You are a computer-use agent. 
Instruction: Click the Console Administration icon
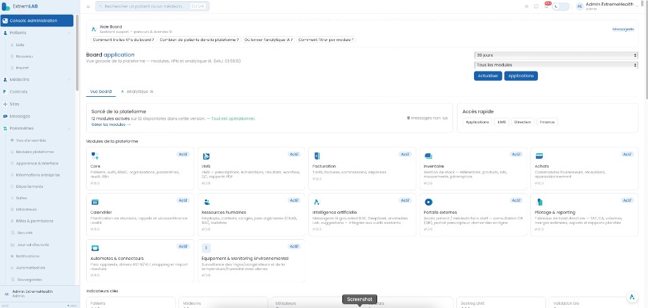(x=5, y=21)
